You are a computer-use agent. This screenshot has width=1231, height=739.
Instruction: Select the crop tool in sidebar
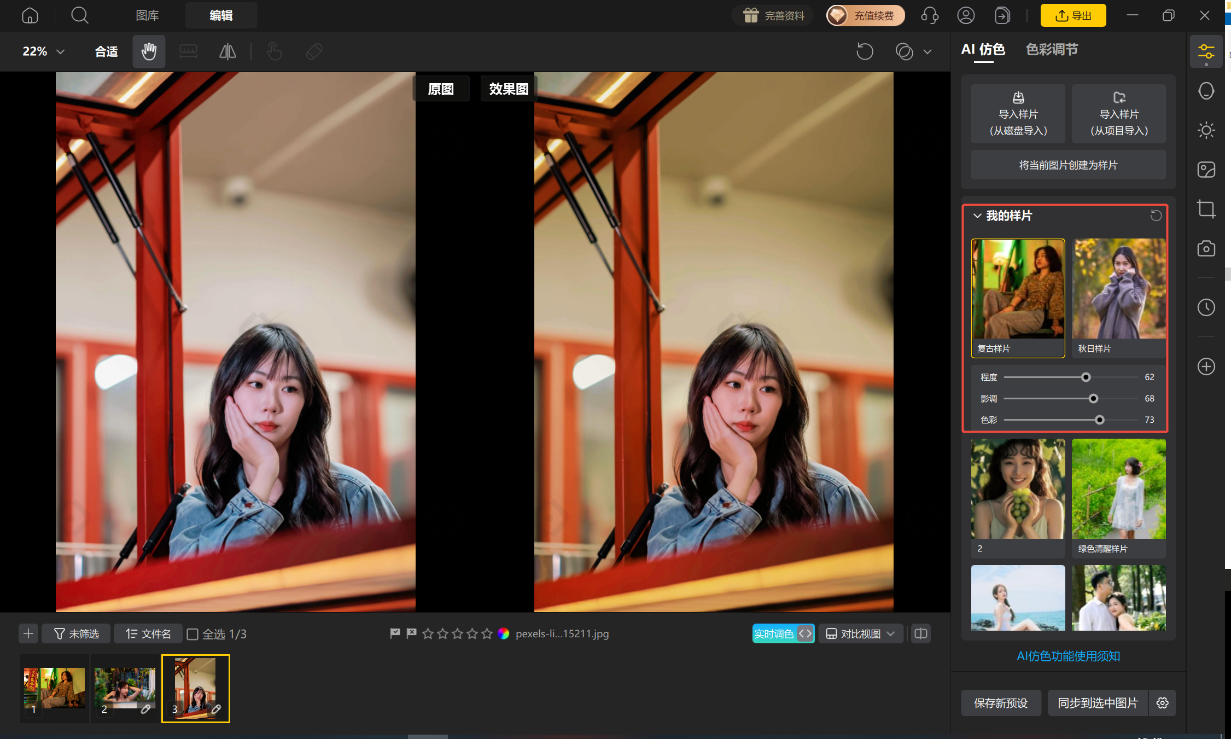[1206, 209]
